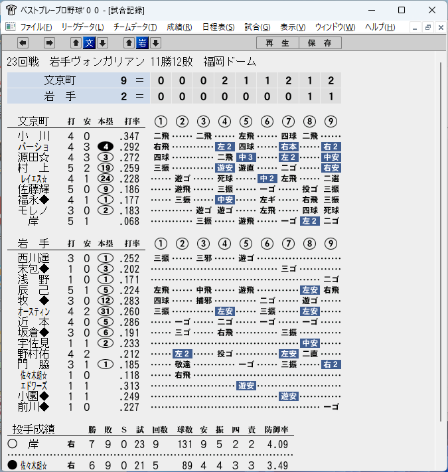
Task: Click down arrow beside 文 team icon
Action: point(102,42)
